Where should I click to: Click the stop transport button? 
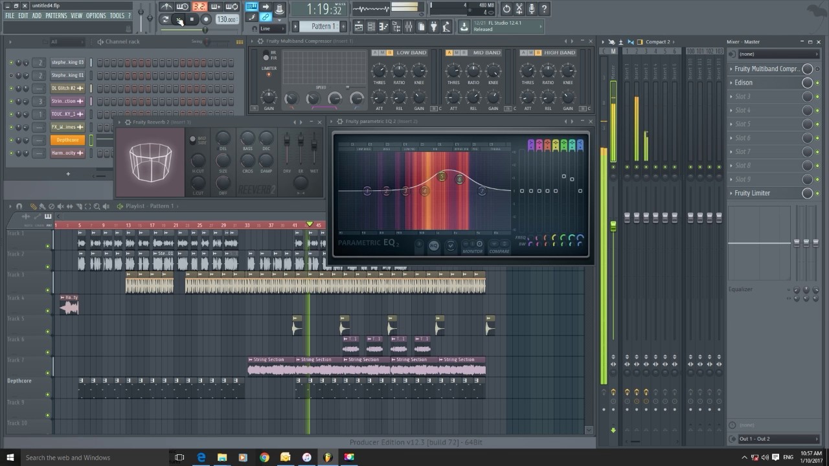pos(192,19)
